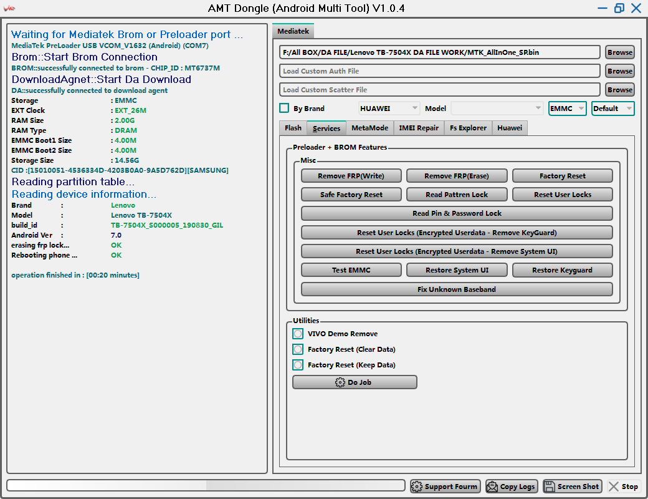This screenshot has width=648, height=499.
Task: Click the DA file path field
Action: coord(440,52)
